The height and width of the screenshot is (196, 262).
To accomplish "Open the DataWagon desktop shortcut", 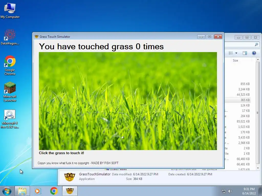I will point(10,37).
